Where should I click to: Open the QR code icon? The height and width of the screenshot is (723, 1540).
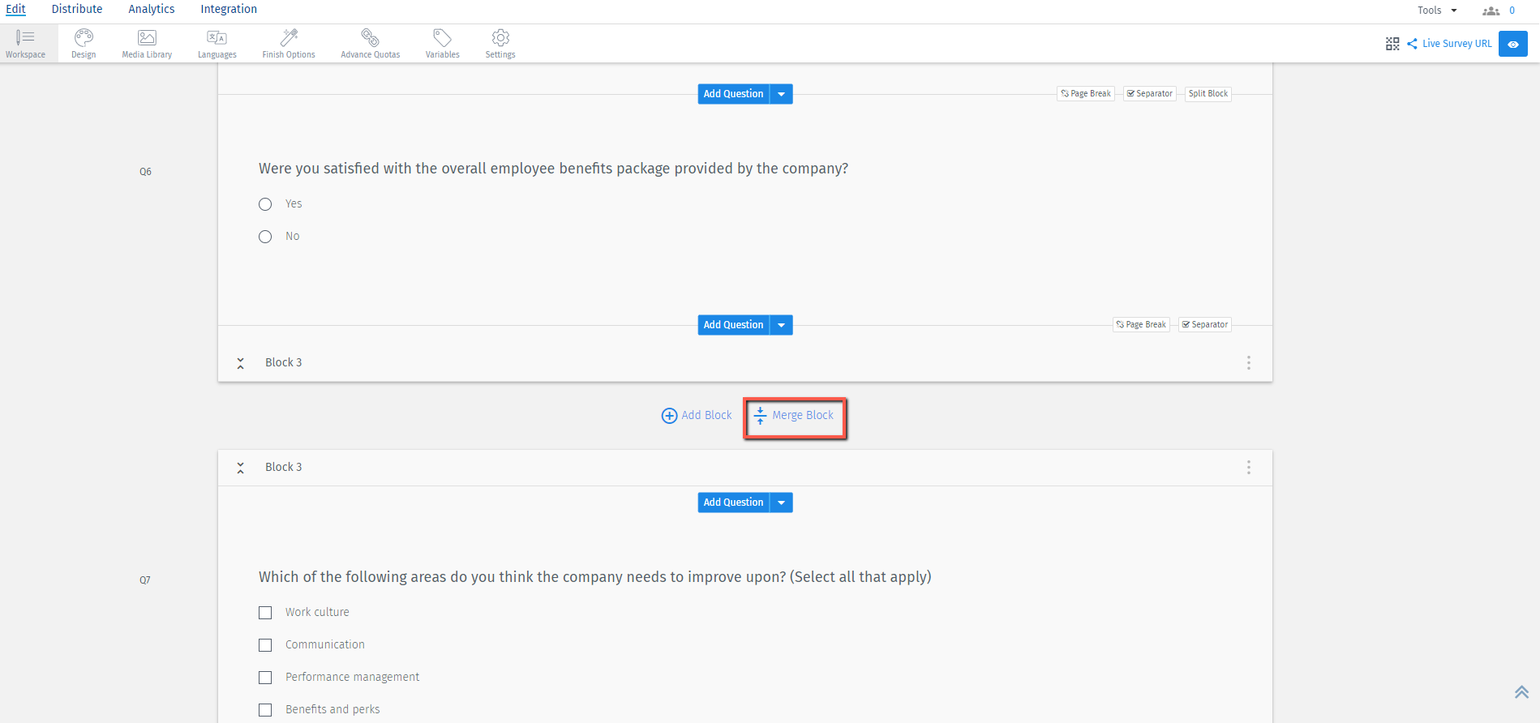click(1392, 44)
